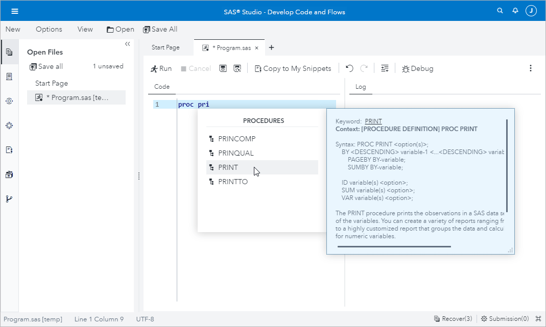Click the help popup vertical scrollbar
The image size is (546, 327).
pyautogui.click(x=507, y=166)
